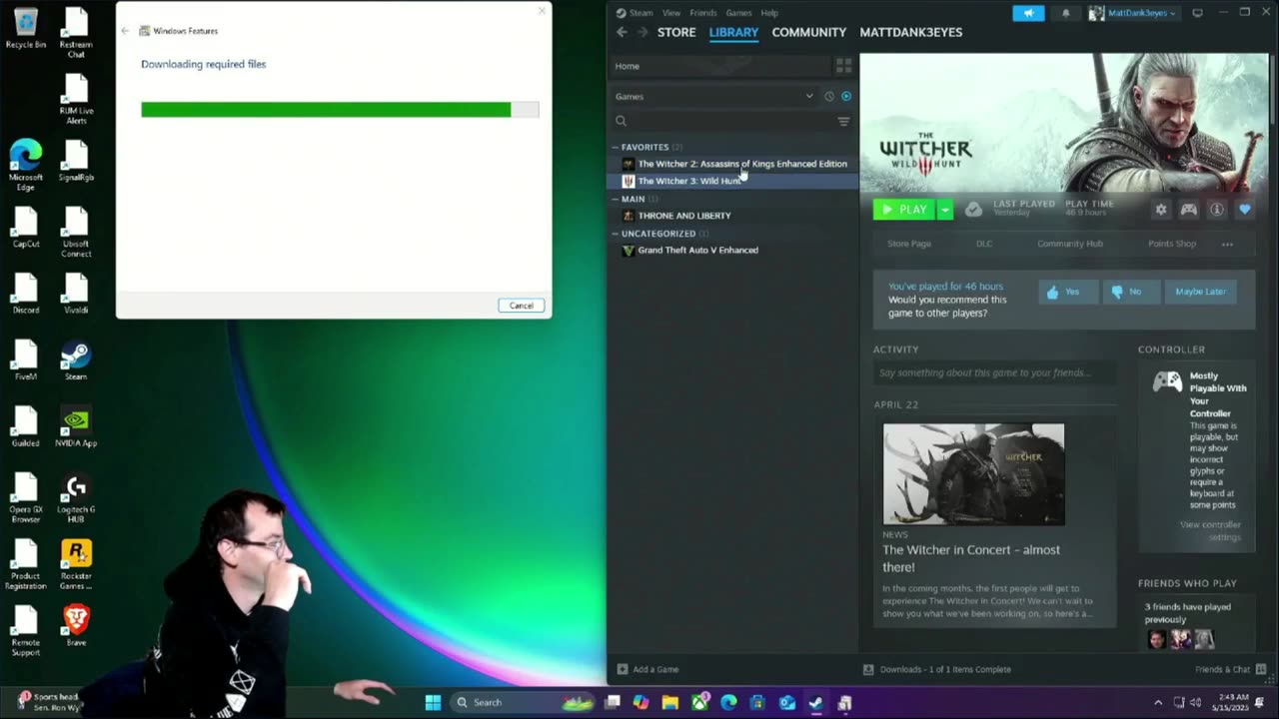Select THRONE AND LIBERTY game
Screen dimensions: 1279x719
click(x=733, y=216)
